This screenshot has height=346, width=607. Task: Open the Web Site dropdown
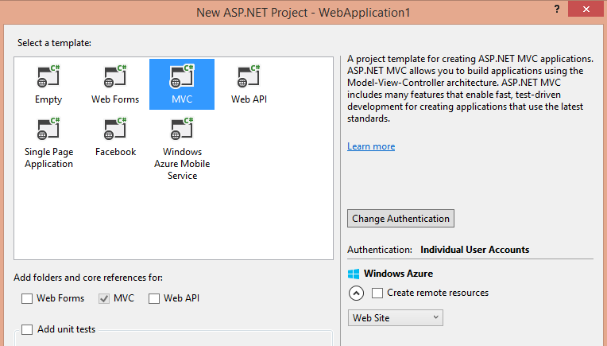pos(396,317)
